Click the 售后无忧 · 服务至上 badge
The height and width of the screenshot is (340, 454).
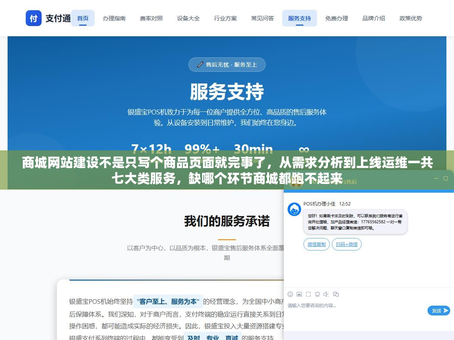point(227,65)
